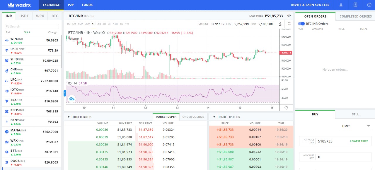Screen dimensions: 375x170
Task: Click the TRX coin icon
Action: tap(7, 101)
